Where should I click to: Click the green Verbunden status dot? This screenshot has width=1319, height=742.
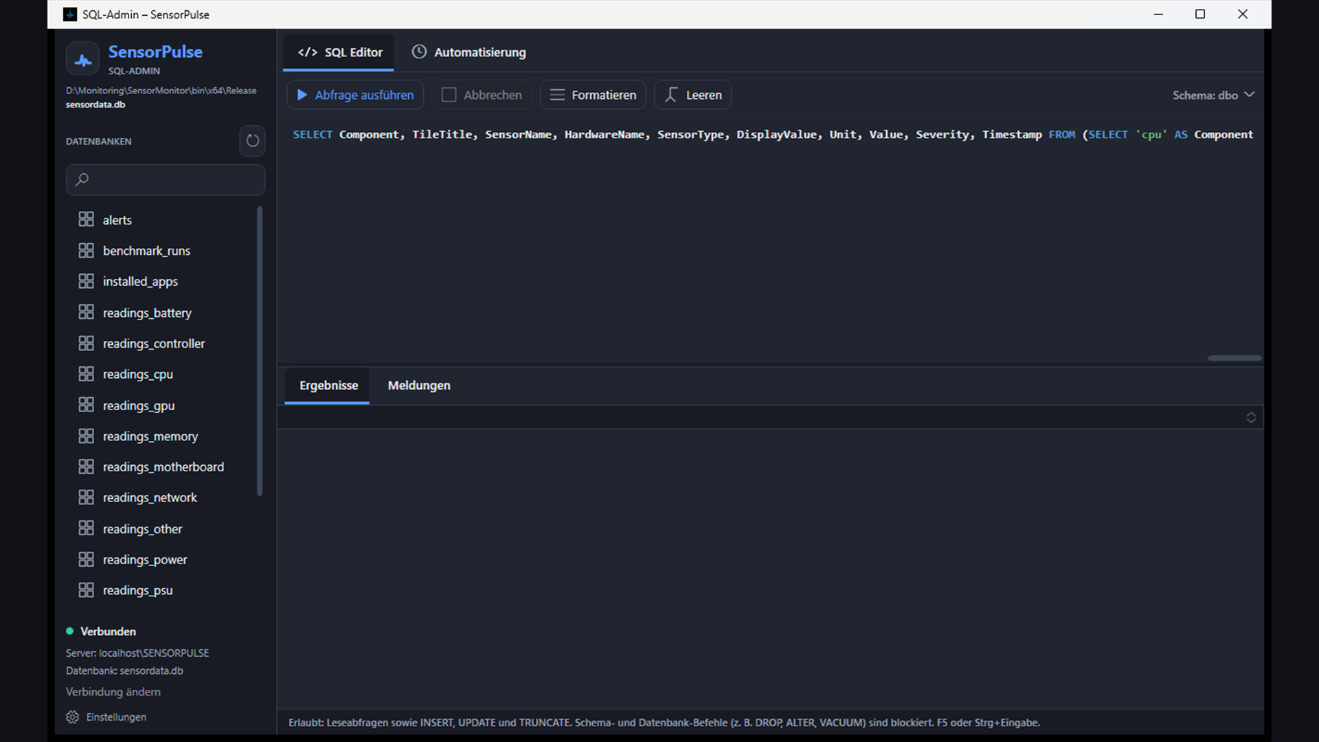tap(69, 631)
